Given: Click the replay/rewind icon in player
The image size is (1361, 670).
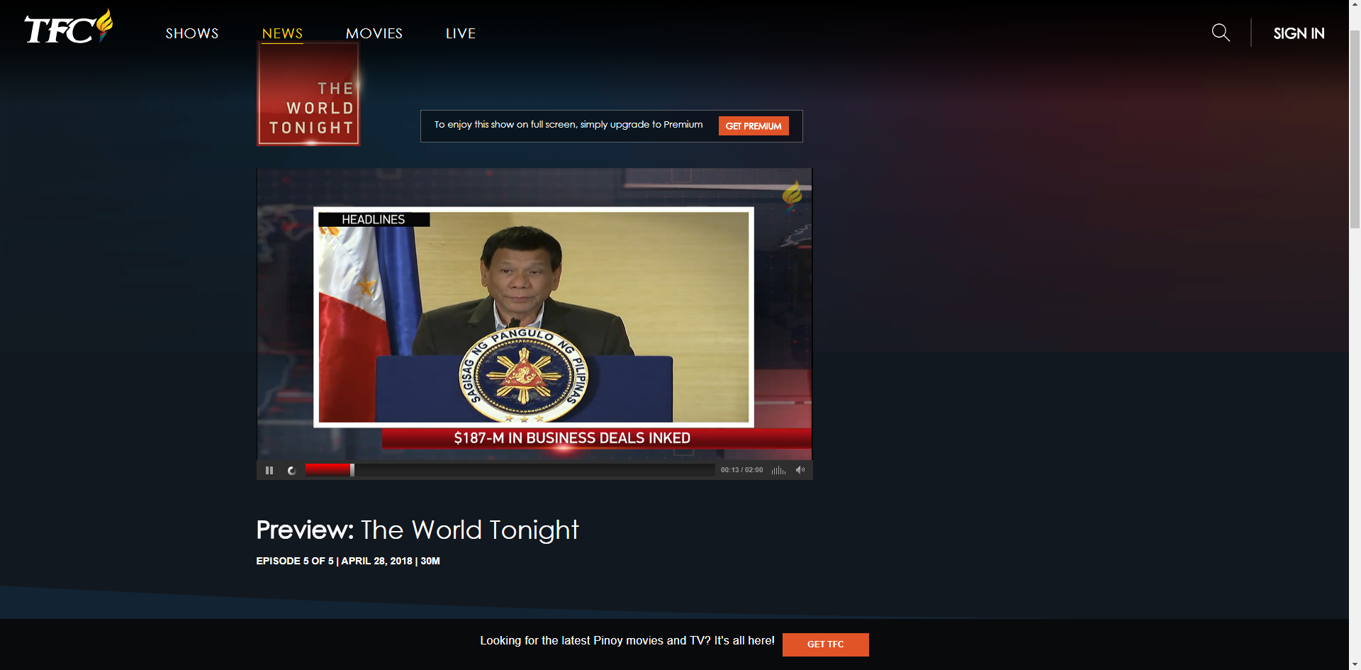Looking at the screenshot, I should tap(291, 470).
